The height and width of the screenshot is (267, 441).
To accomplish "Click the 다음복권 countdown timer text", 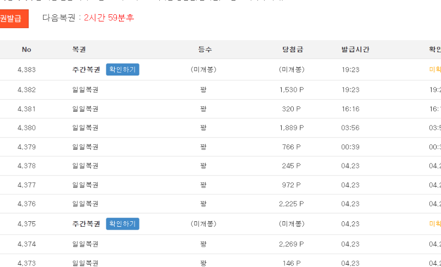I will [x=109, y=18].
